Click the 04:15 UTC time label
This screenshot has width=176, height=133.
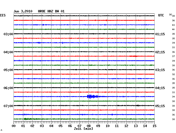click(x=160, y=88)
